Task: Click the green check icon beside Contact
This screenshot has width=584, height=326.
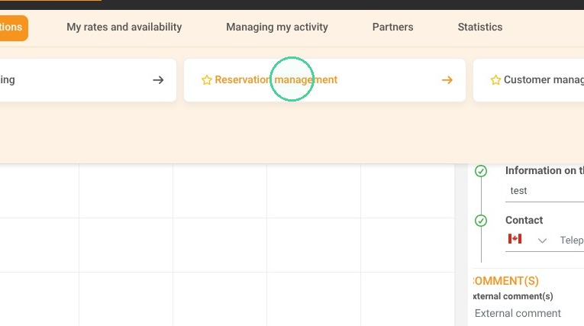Action: 481,221
